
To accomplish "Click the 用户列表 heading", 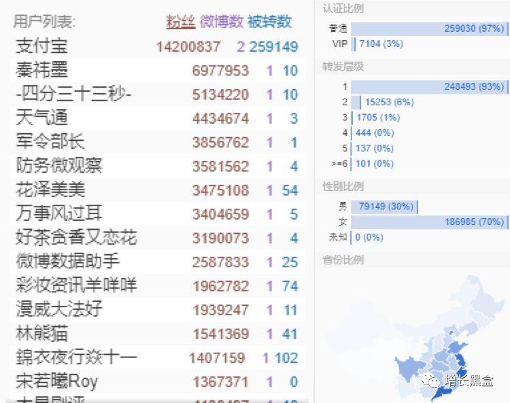I will coord(44,22).
